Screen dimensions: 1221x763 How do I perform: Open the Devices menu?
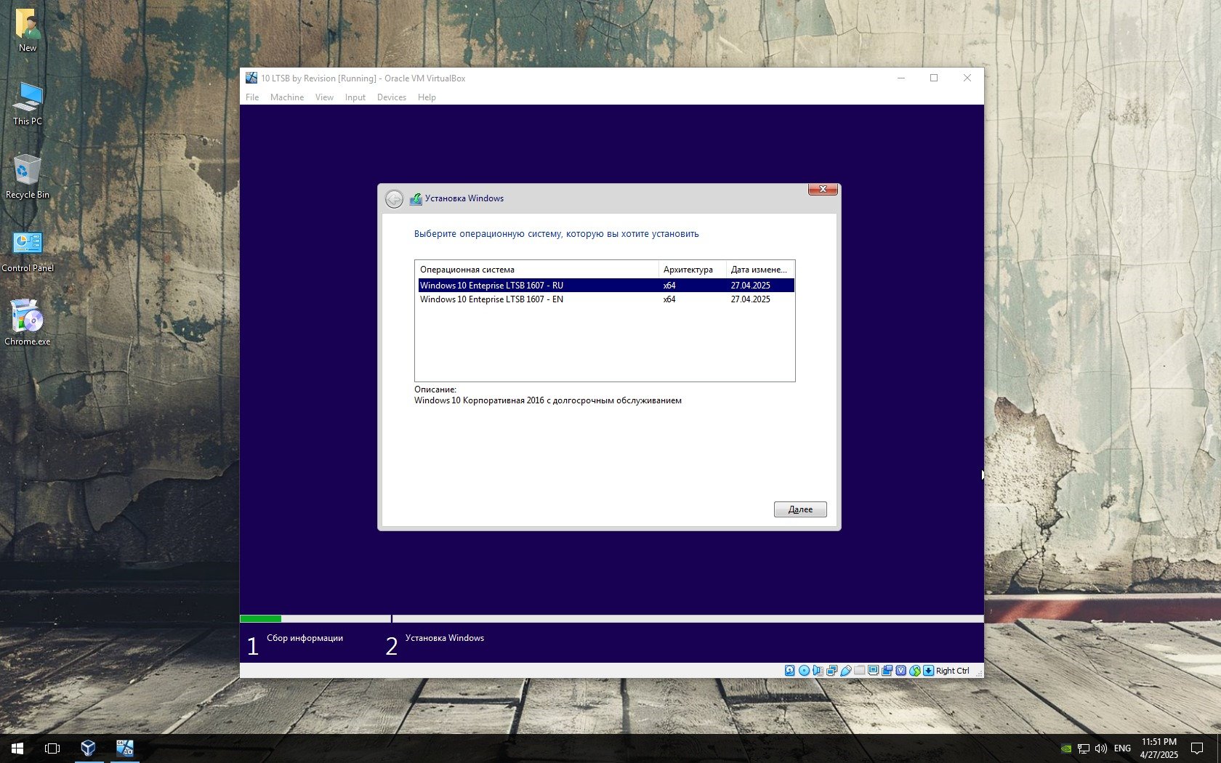click(391, 97)
